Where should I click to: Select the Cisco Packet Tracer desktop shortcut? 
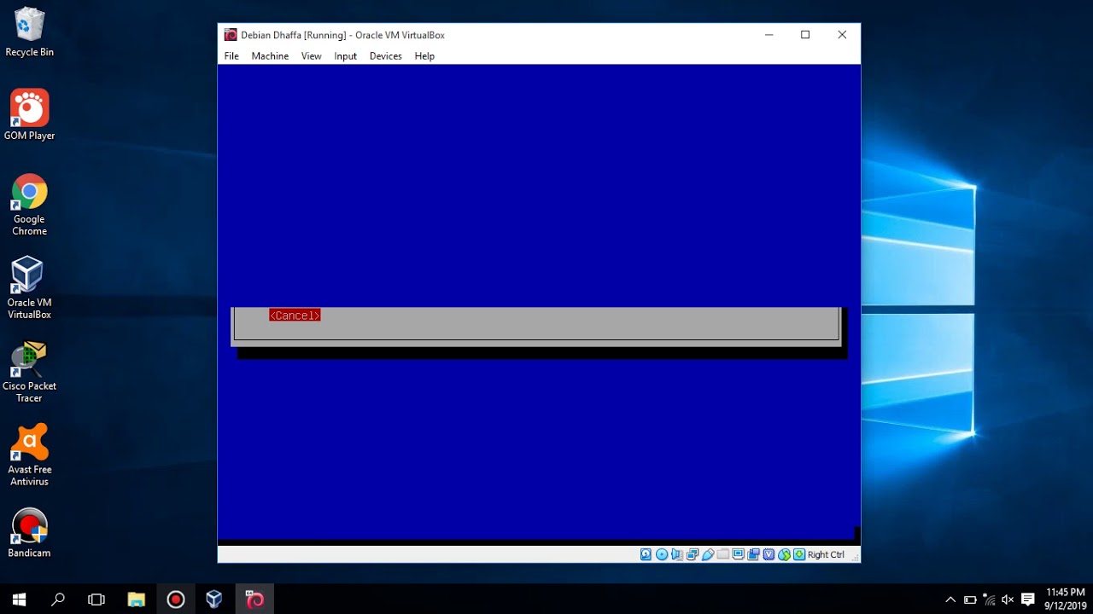[29, 372]
